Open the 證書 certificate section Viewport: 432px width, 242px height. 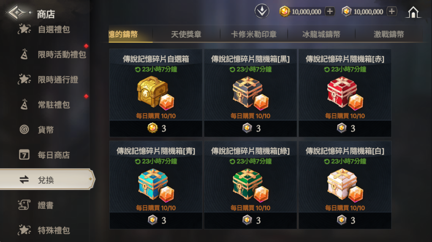coord(45,205)
